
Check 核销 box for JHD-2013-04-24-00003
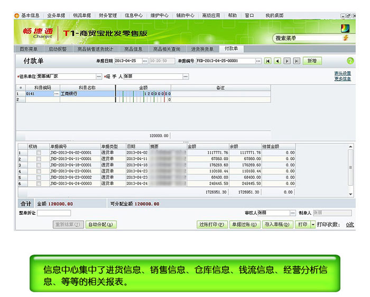[x=39, y=184]
